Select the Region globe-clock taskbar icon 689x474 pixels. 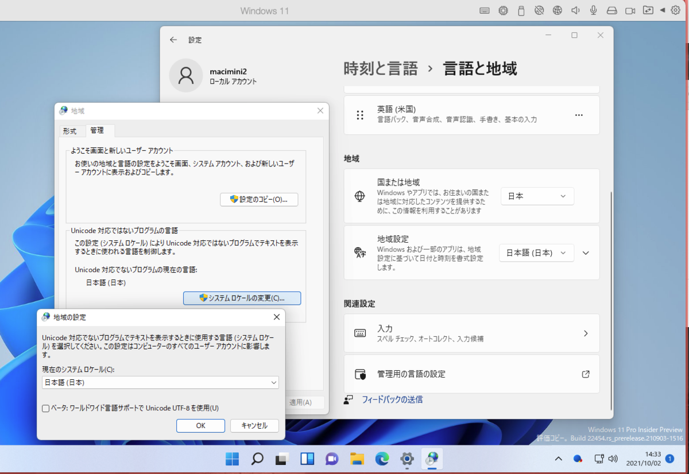[432, 459]
